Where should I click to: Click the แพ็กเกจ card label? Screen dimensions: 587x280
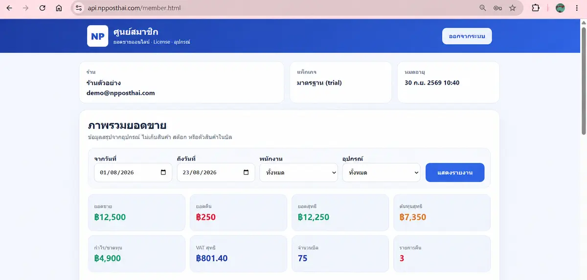307,72
